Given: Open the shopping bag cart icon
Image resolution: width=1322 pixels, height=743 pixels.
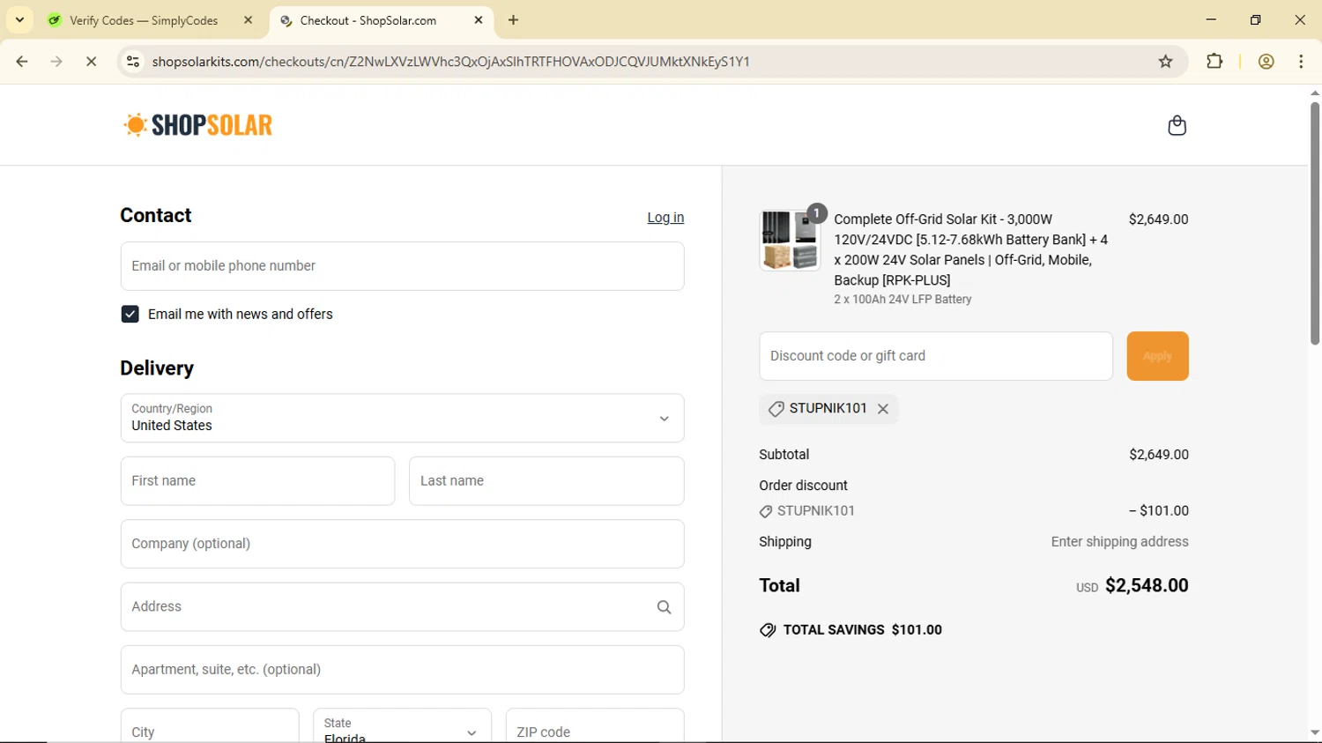Looking at the screenshot, I should point(1177,125).
